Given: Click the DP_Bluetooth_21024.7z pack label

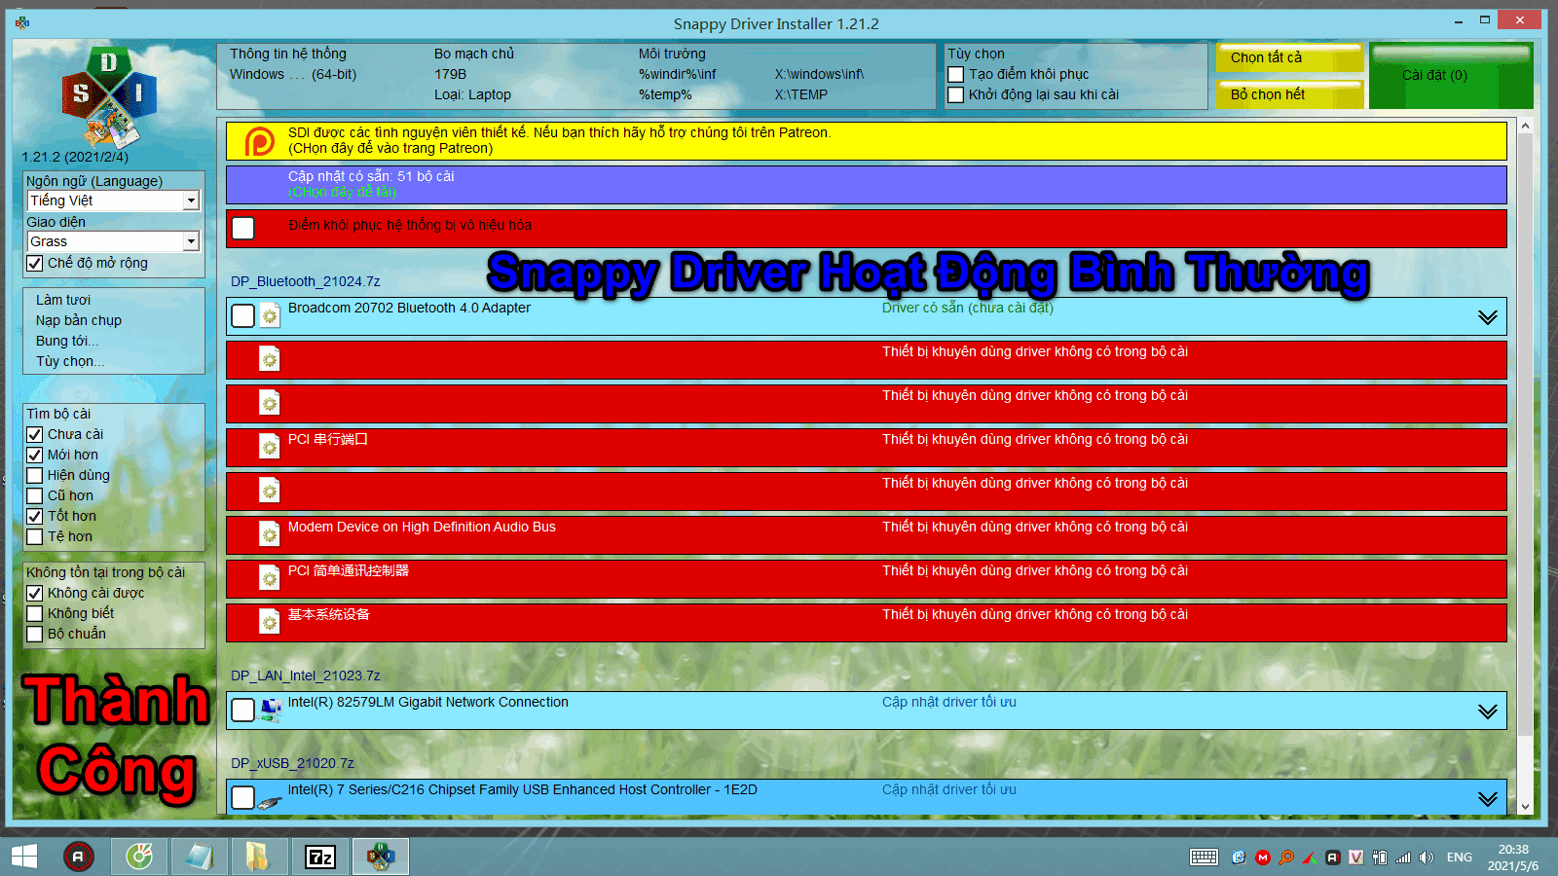Looking at the screenshot, I should point(306,281).
